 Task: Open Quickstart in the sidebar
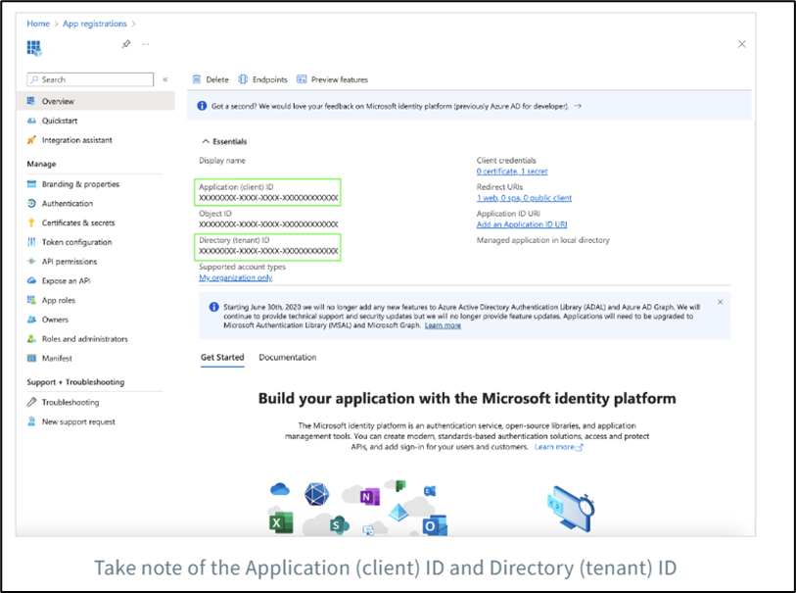pos(60,121)
